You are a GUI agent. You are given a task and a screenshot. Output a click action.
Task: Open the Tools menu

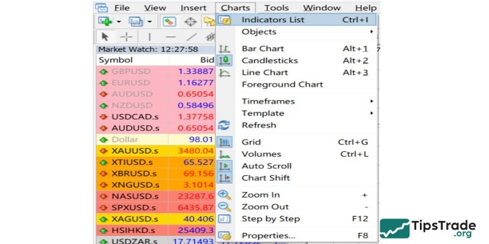[276, 8]
